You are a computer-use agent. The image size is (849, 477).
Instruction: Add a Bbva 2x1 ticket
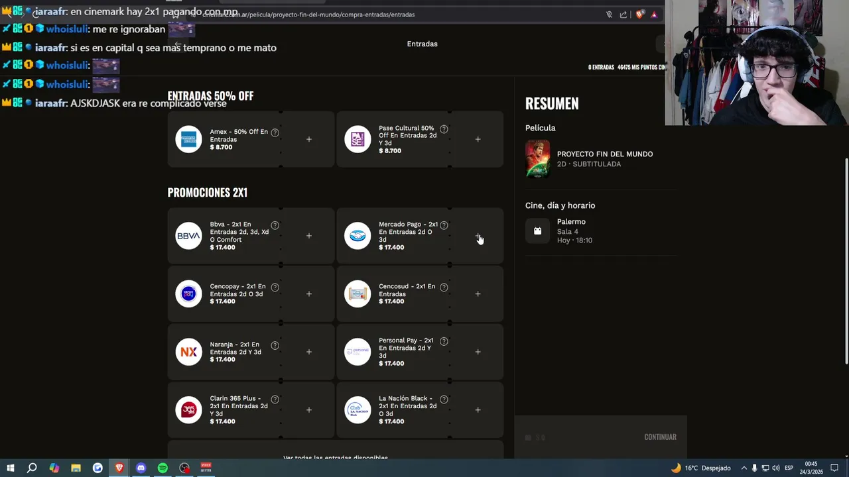click(x=308, y=236)
